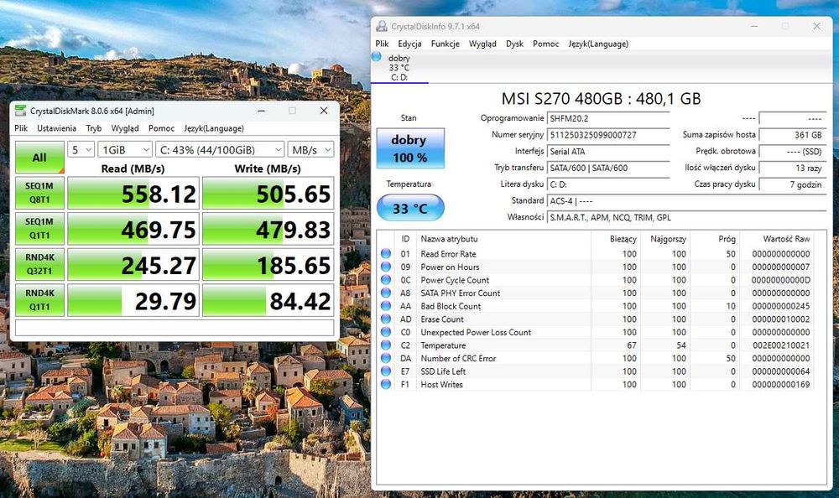
Task: Open Język(Language) menu in CrystalDiskInfo
Action: click(x=598, y=44)
